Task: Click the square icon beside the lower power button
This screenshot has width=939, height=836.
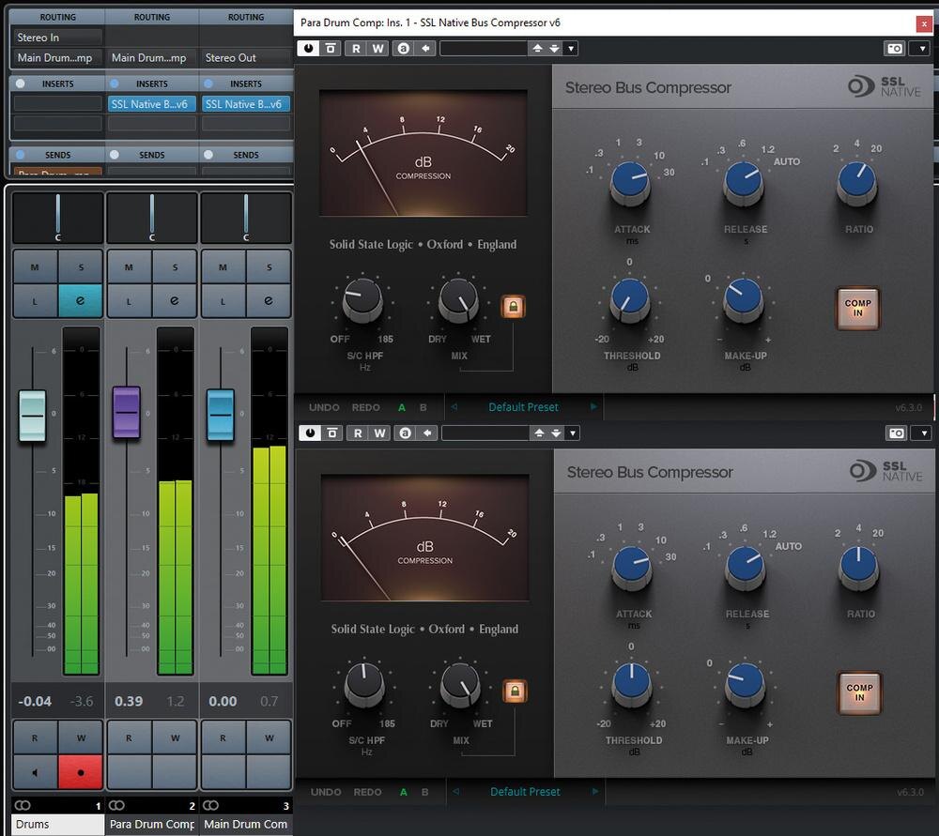Action: coord(332,433)
